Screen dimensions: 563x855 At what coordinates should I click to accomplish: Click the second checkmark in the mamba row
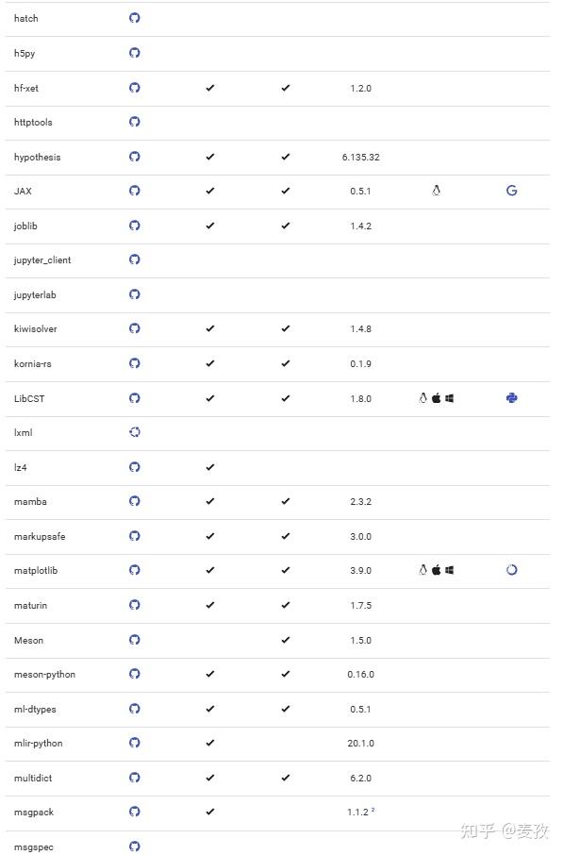tap(285, 501)
